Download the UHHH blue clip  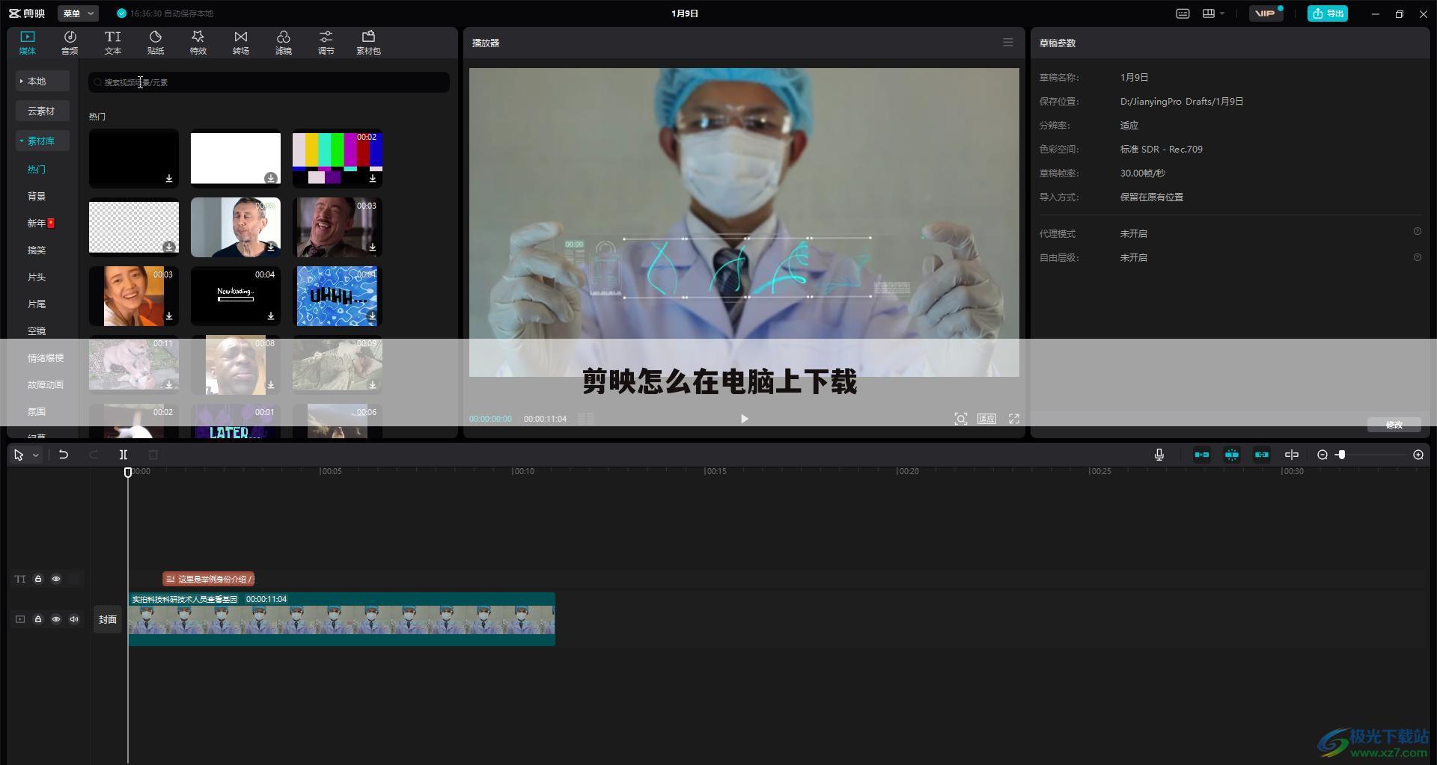373,316
